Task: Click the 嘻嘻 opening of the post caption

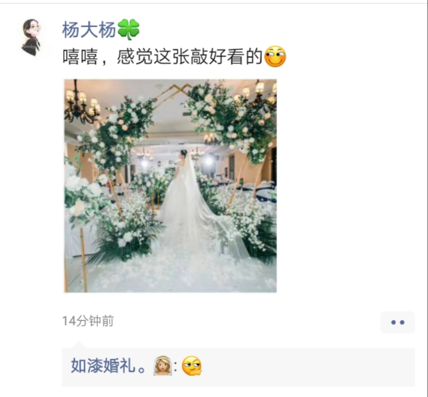Action: coord(80,57)
